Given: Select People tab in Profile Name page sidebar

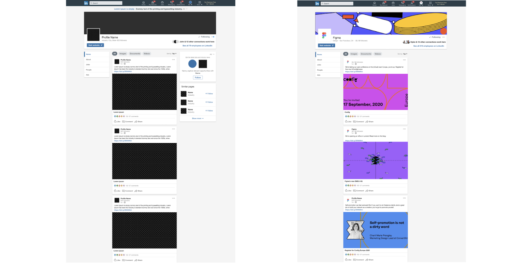Looking at the screenshot, I should (x=97, y=70).
